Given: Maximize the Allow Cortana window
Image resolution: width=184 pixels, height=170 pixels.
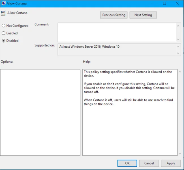Looking at the screenshot, I should 164,3.
